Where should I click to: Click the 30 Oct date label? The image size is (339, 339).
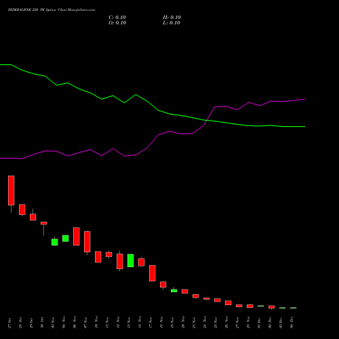pyautogui.click(x=42, y=323)
